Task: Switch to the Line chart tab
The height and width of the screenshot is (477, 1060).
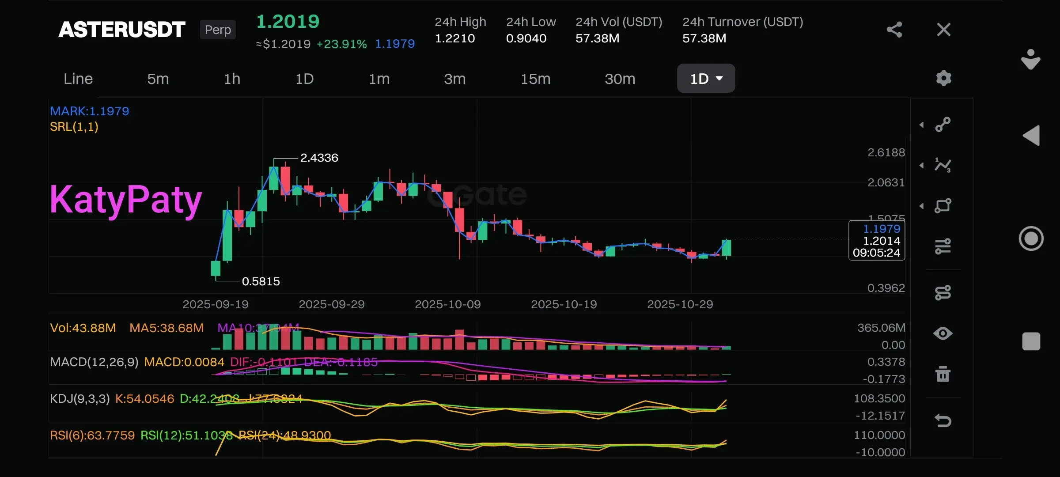Action: pos(78,79)
